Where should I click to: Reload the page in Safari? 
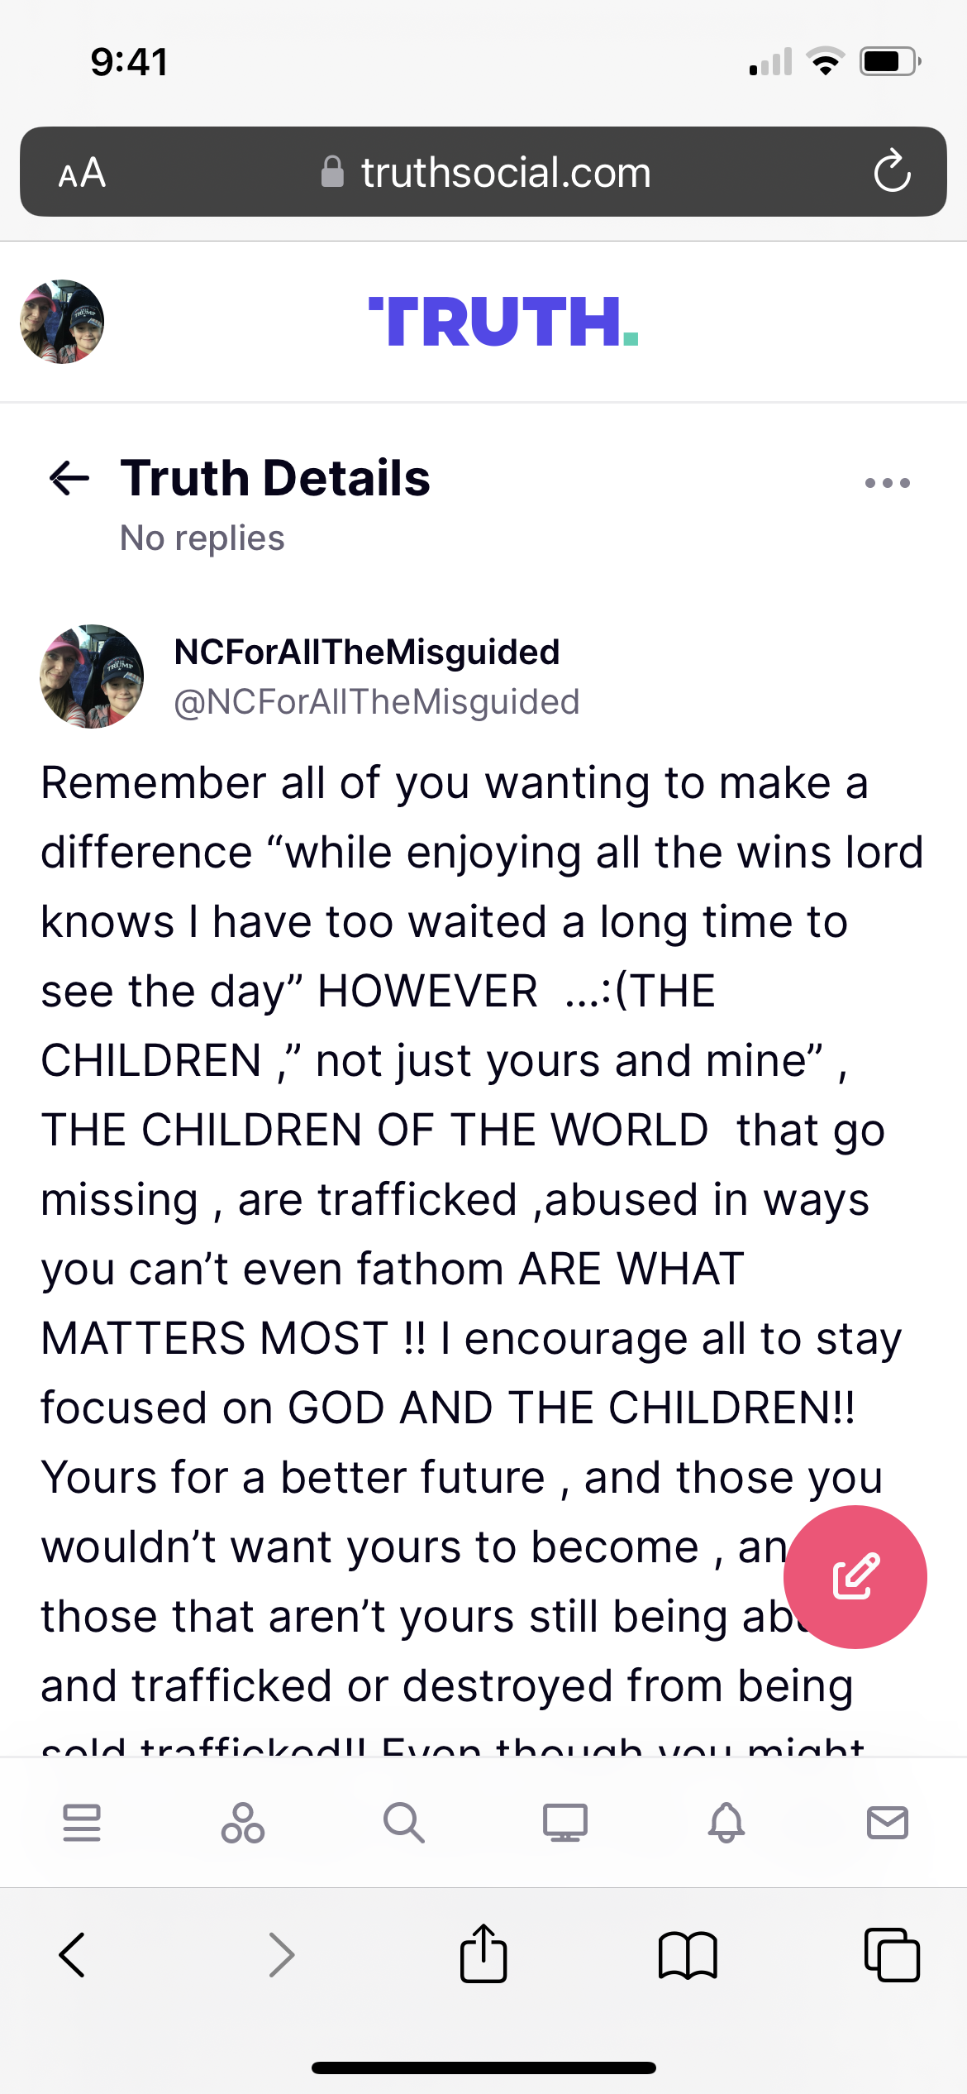click(x=893, y=172)
